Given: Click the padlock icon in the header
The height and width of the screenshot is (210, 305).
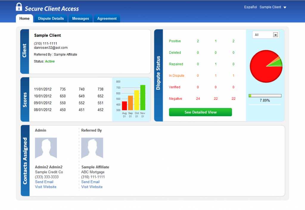Looking at the screenshot, I should (x=19, y=7).
